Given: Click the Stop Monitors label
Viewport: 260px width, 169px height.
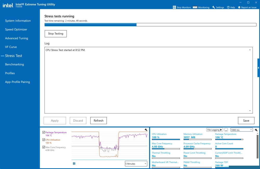Looking at the screenshot, I should point(184,8).
